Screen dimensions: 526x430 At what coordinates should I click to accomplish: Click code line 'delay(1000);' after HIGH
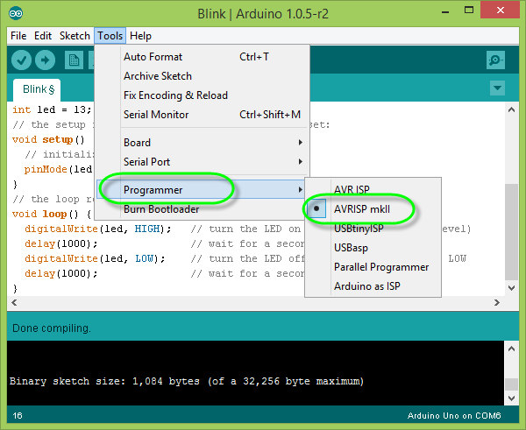pos(61,243)
